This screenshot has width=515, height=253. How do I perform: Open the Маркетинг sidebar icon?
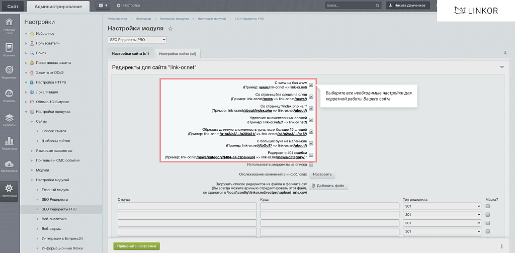coord(9,73)
